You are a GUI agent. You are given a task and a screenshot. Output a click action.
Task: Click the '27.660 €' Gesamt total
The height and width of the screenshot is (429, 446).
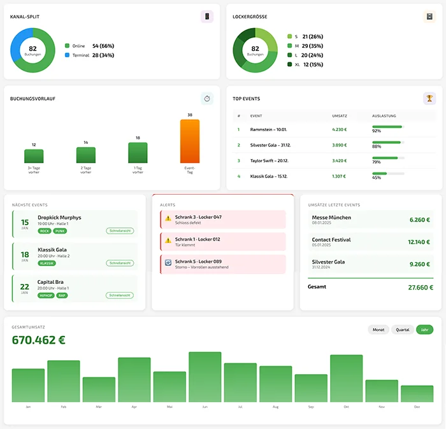(x=421, y=288)
